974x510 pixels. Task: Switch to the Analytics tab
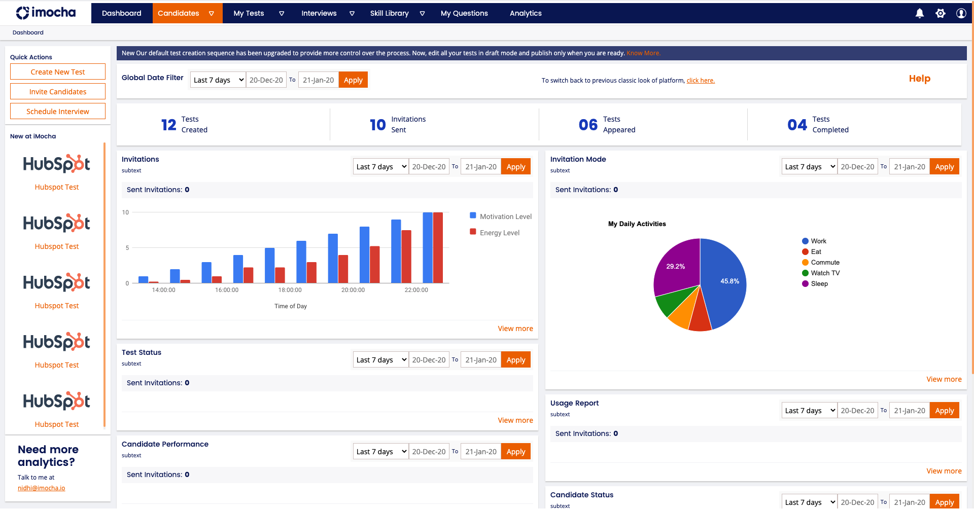(x=526, y=13)
